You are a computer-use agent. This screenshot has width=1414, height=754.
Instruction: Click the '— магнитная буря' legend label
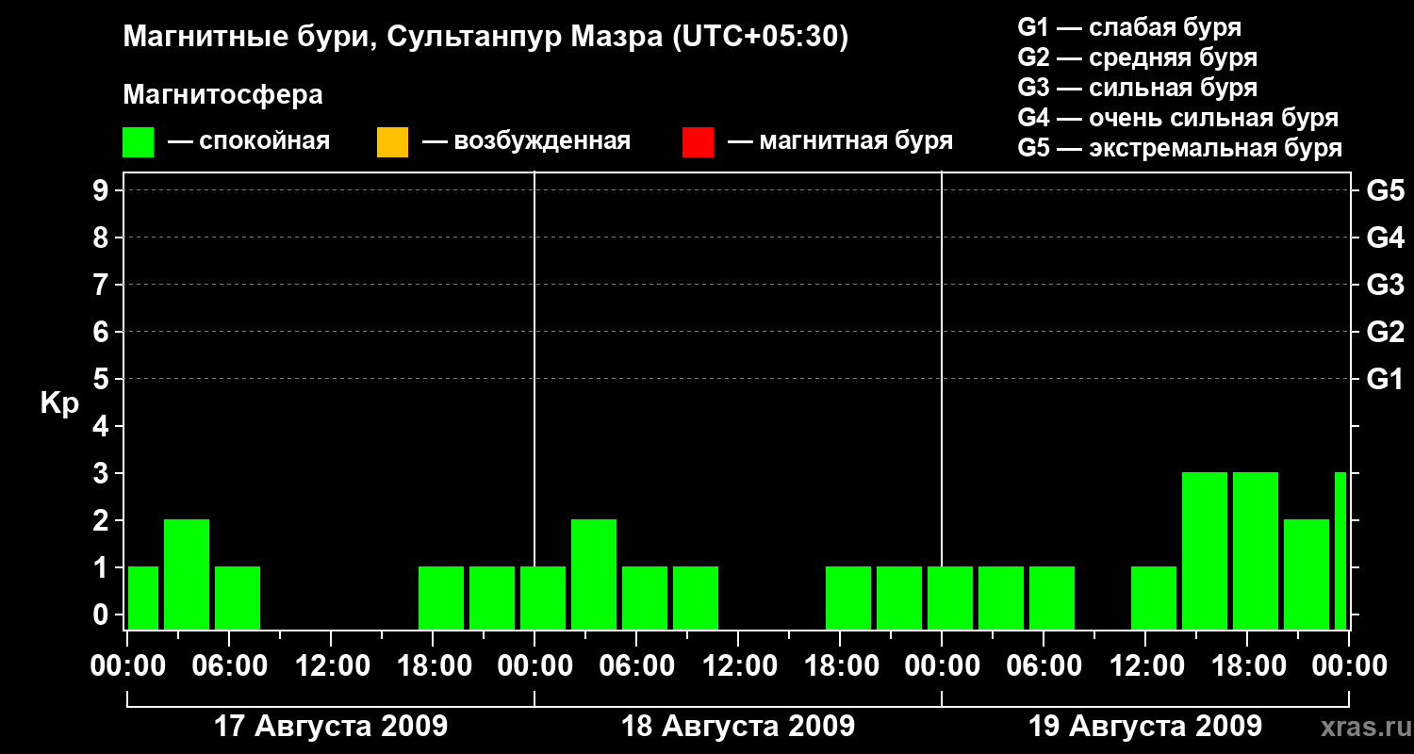click(x=840, y=142)
